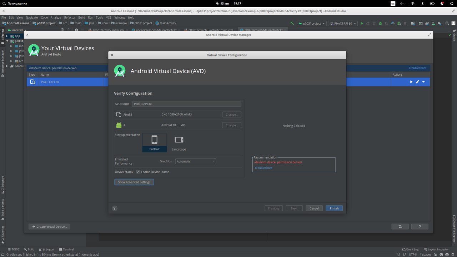Click the AVD Manager phone icon in toolbar
This screenshot has height=257, width=457.
pos(433,23)
